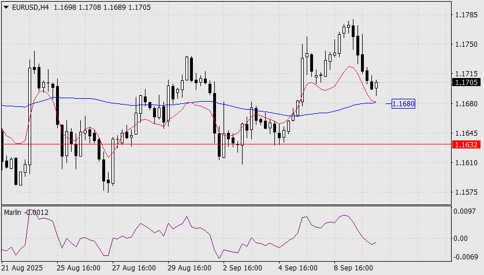This screenshot has width=484, height=275.
Task: Click the 25 Aug 16:00 time label
Action: pos(79,268)
